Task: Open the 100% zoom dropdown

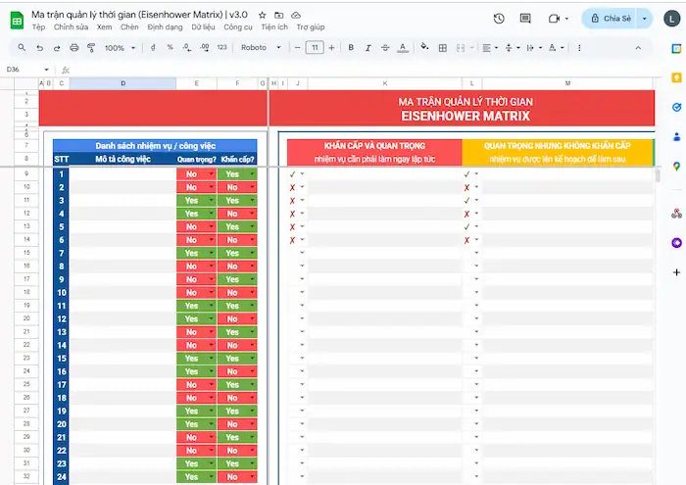Action: [x=121, y=47]
